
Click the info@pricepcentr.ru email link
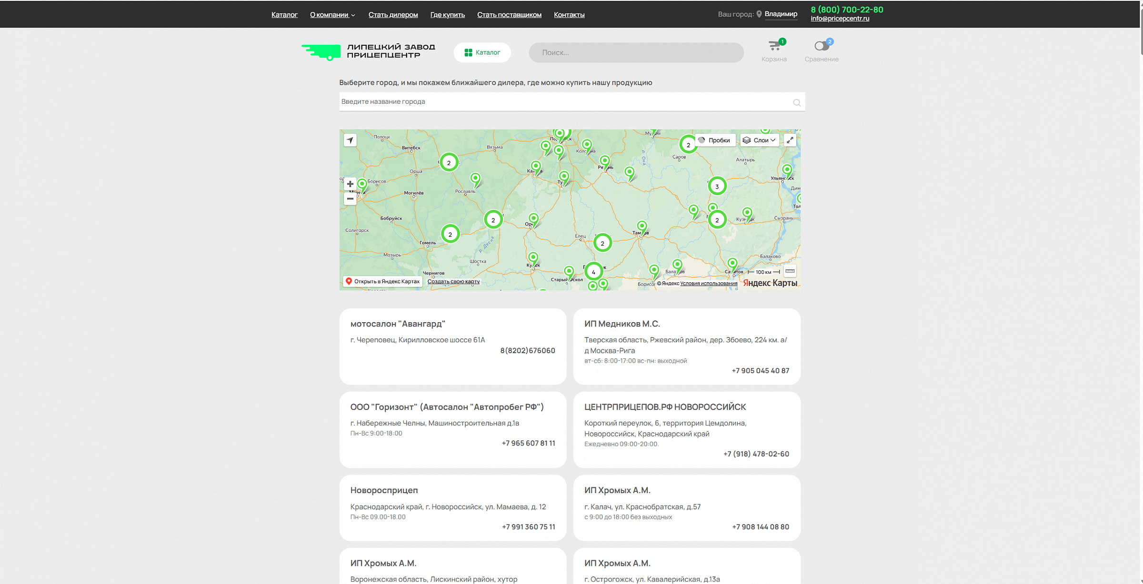840,19
